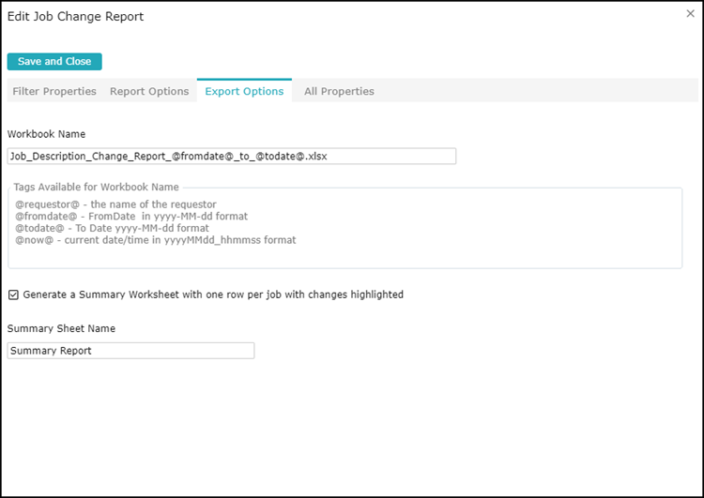Click the Edit Job Change Report title
Screen dimensions: 704x498
point(75,17)
